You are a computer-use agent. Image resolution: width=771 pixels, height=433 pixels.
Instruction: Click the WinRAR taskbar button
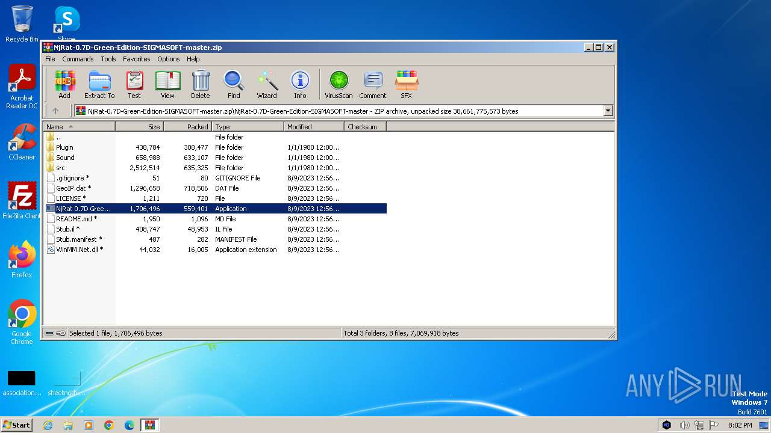(x=150, y=425)
